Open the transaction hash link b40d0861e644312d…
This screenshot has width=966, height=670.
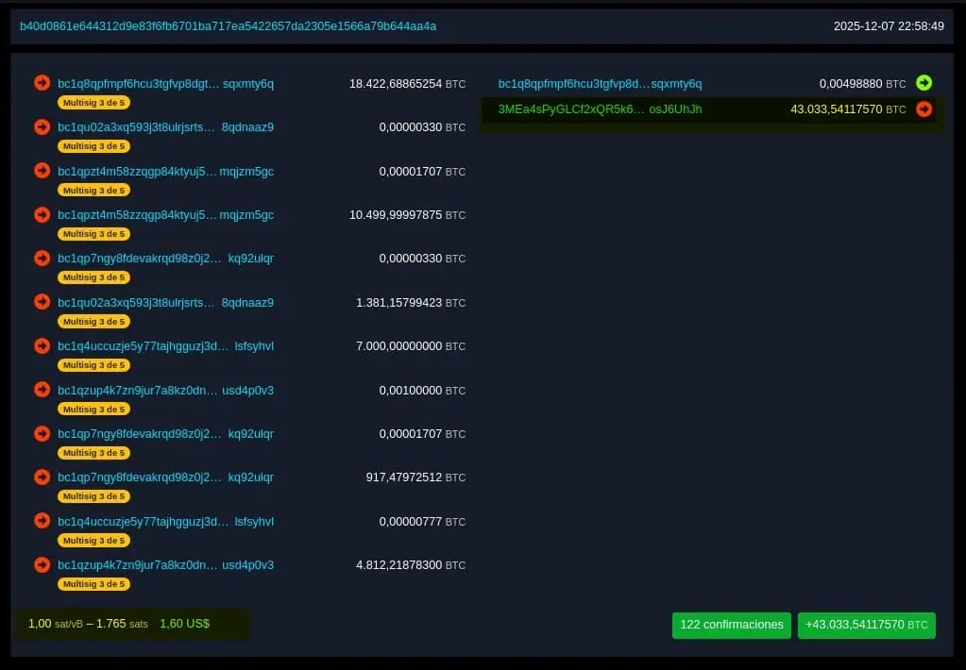tap(228, 26)
